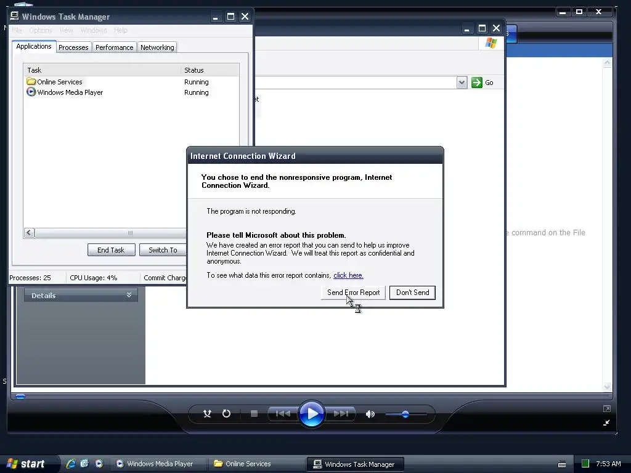Image resolution: width=631 pixels, height=473 pixels.
Task: Switch to the Processes tab
Action: pyautogui.click(x=73, y=47)
